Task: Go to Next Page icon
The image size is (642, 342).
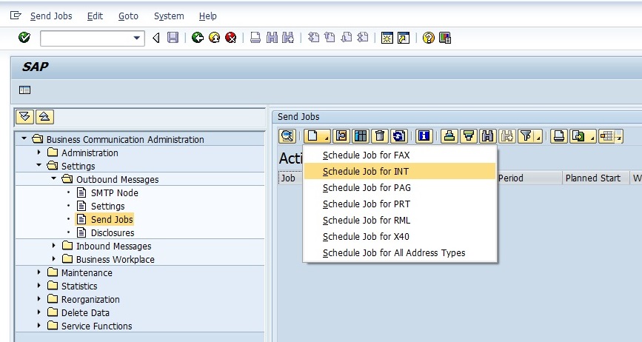Action: click(x=347, y=38)
